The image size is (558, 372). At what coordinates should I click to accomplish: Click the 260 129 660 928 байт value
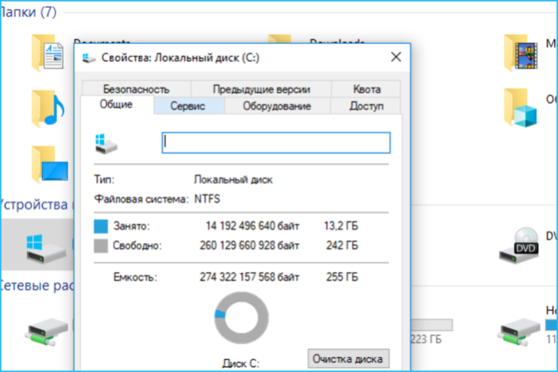pos(249,246)
